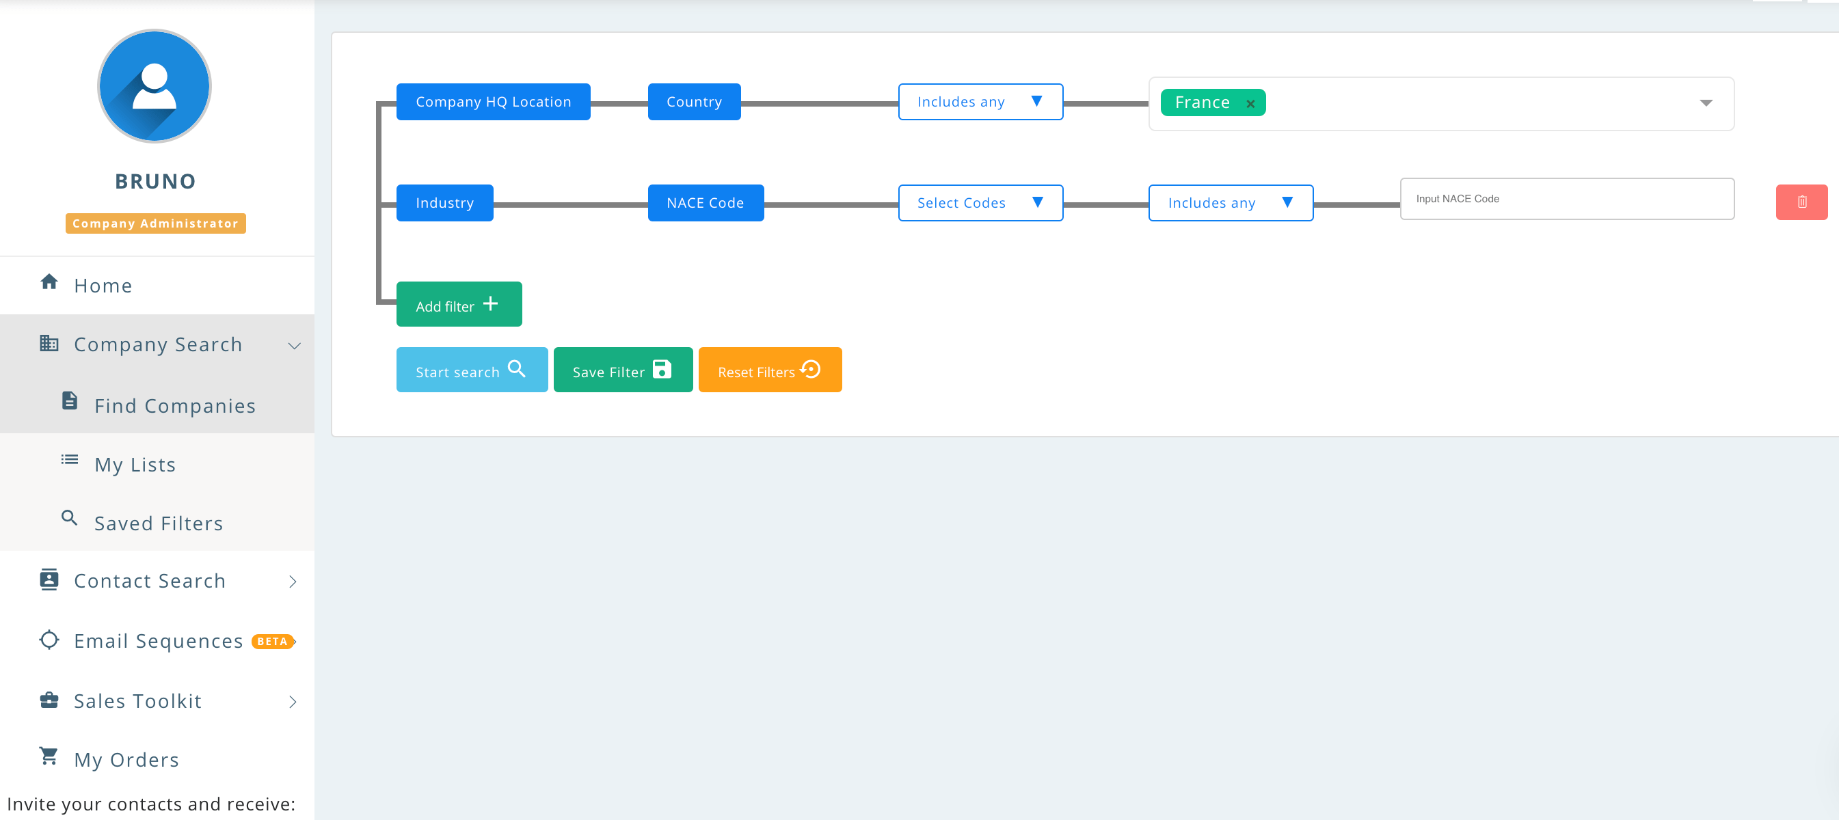This screenshot has height=820, width=1839.
Task: Click the My Orders shopping cart icon
Action: [49, 756]
